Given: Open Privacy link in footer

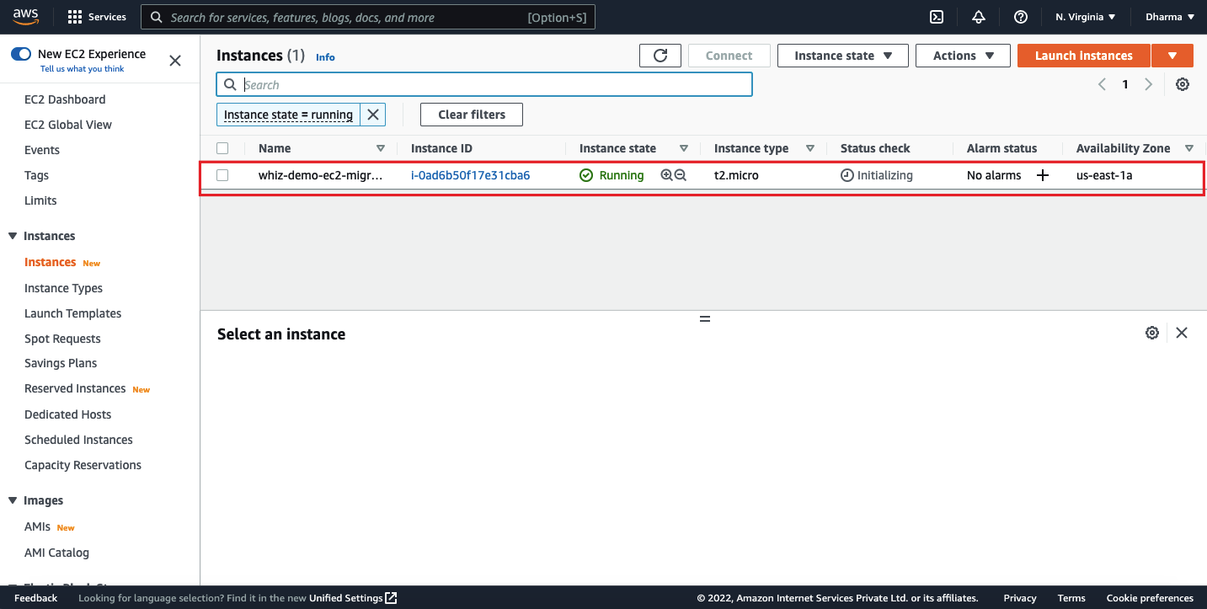Looking at the screenshot, I should pos(1020,598).
